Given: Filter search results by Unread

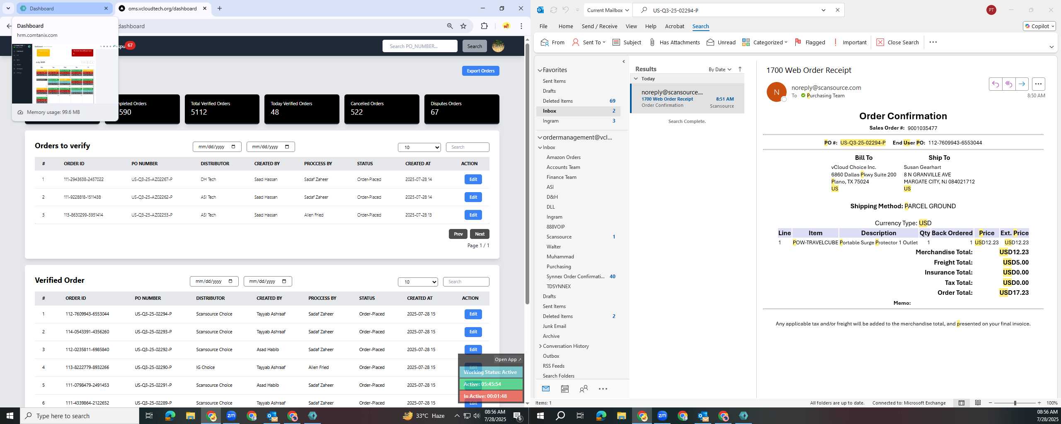Looking at the screenshot, I should point(721,42).
